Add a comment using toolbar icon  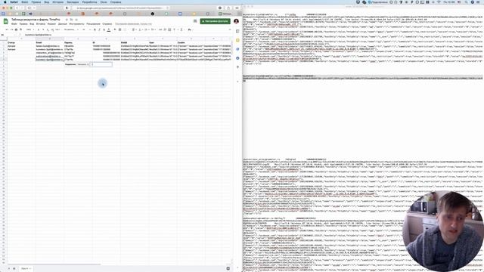pos(165,29)
